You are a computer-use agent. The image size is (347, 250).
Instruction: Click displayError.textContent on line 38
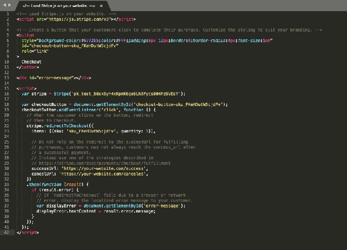pyautogui.click(x=66, y=211)
